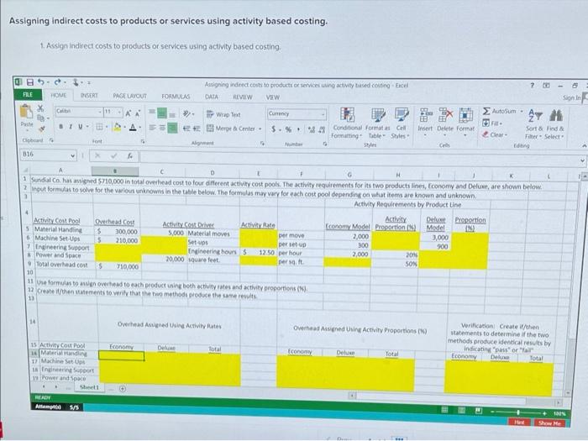
Task: Click the Copy icon
Action: (x=40, y=118)
